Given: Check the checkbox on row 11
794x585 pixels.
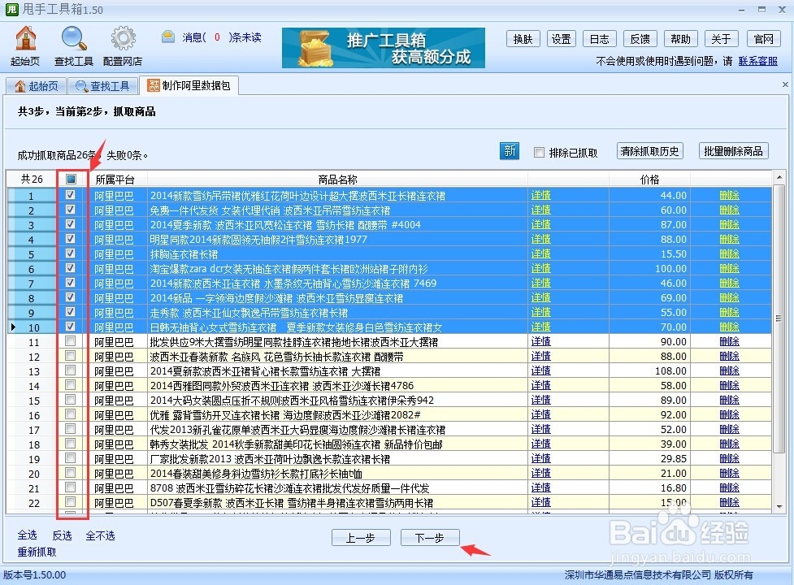Looking at the screenshot, I should [71, 341].
